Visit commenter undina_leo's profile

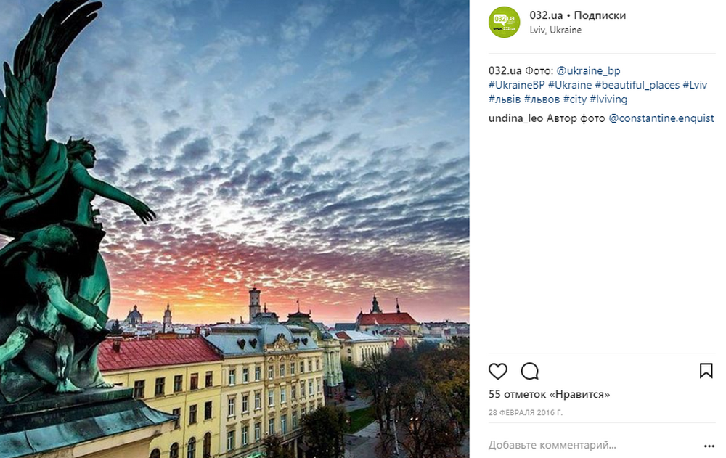[x=515, y=118]
